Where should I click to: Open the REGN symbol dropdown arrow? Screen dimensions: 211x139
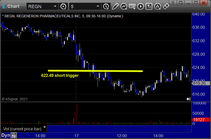click(55, 6)
